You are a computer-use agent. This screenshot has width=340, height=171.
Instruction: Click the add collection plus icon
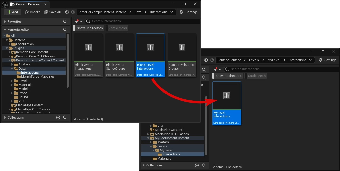(58, 117)
